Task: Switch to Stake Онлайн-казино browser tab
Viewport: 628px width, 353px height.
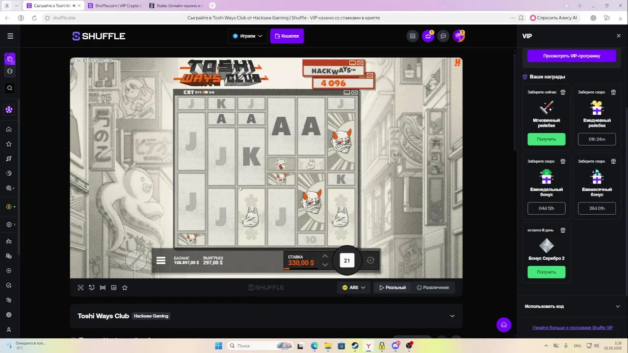Action: [175, 5]
